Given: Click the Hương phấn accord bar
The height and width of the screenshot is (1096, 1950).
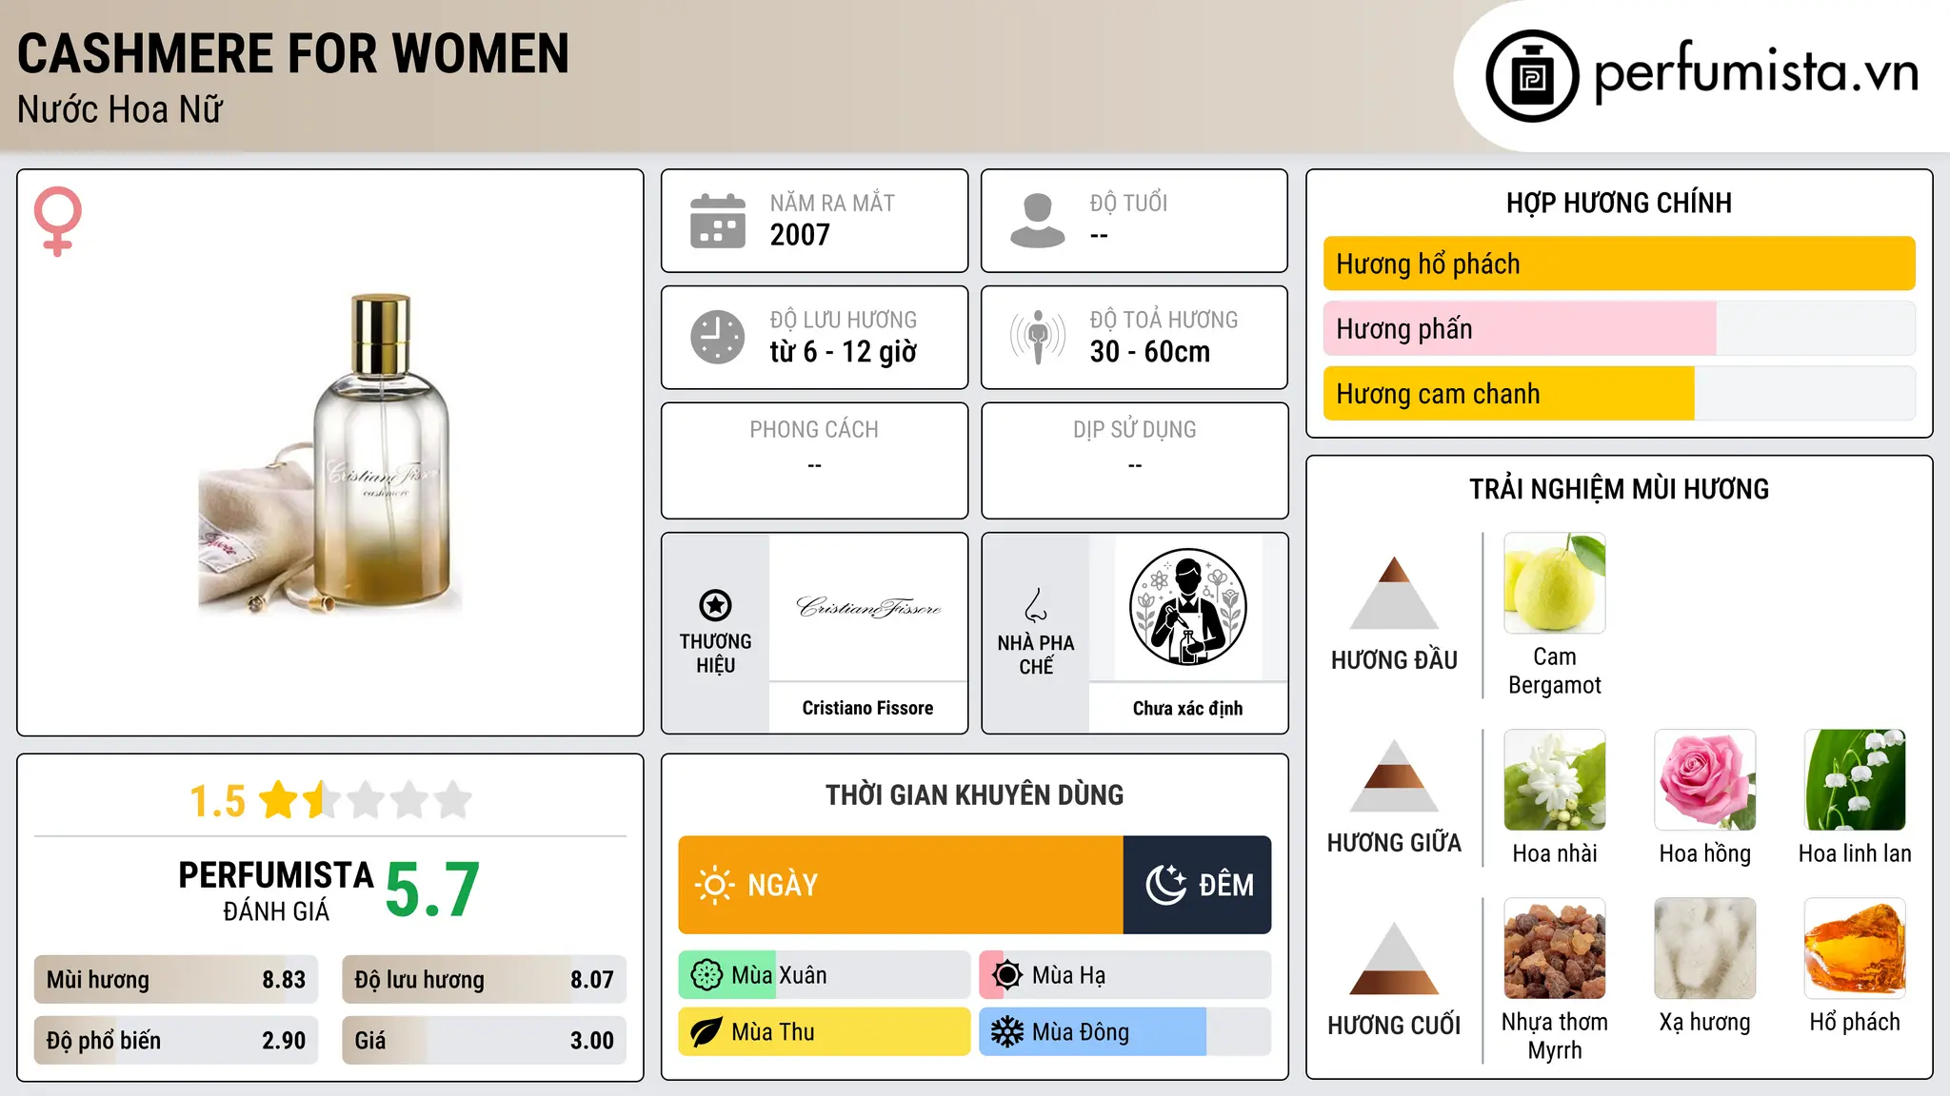Looking at the screenshot, I should click(1619, 328).
